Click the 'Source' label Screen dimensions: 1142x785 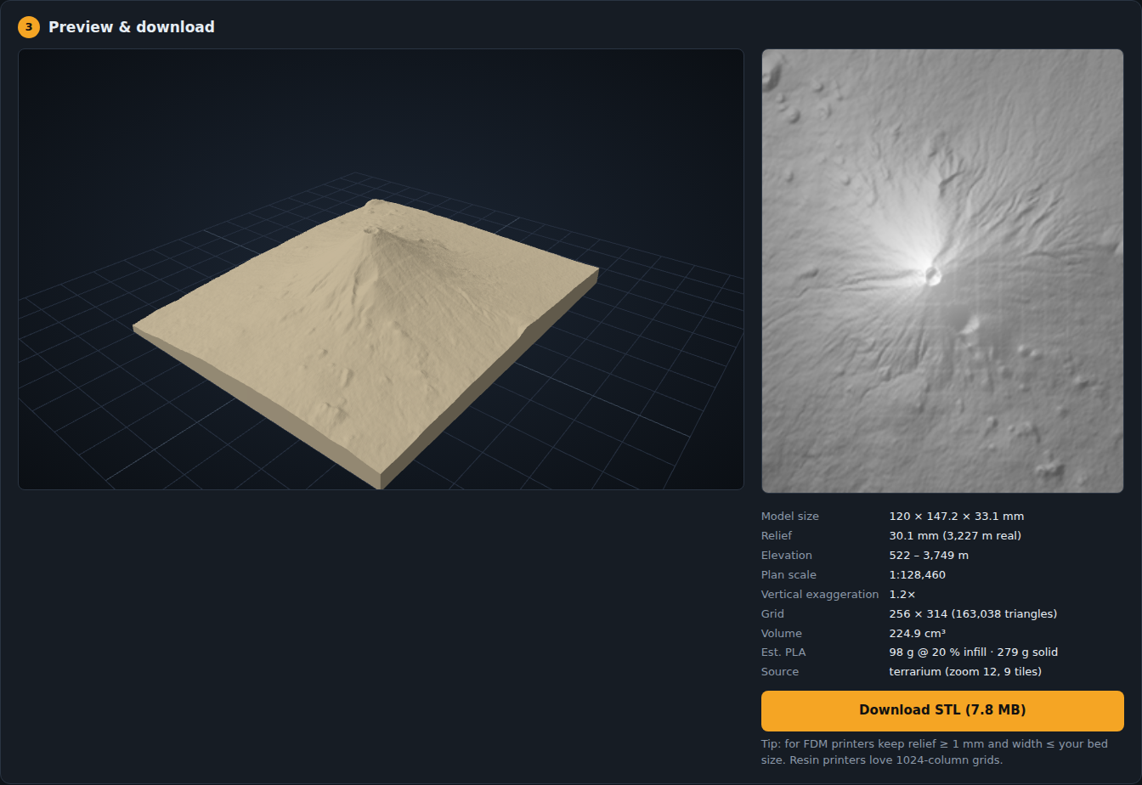[780, 672]
